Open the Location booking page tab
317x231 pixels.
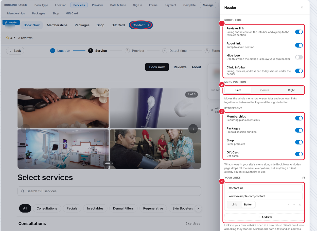[61, 5]
